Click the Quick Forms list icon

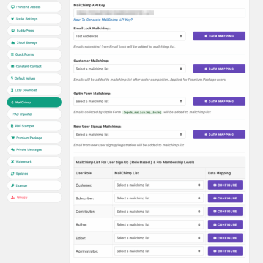(x=12, y=54)
